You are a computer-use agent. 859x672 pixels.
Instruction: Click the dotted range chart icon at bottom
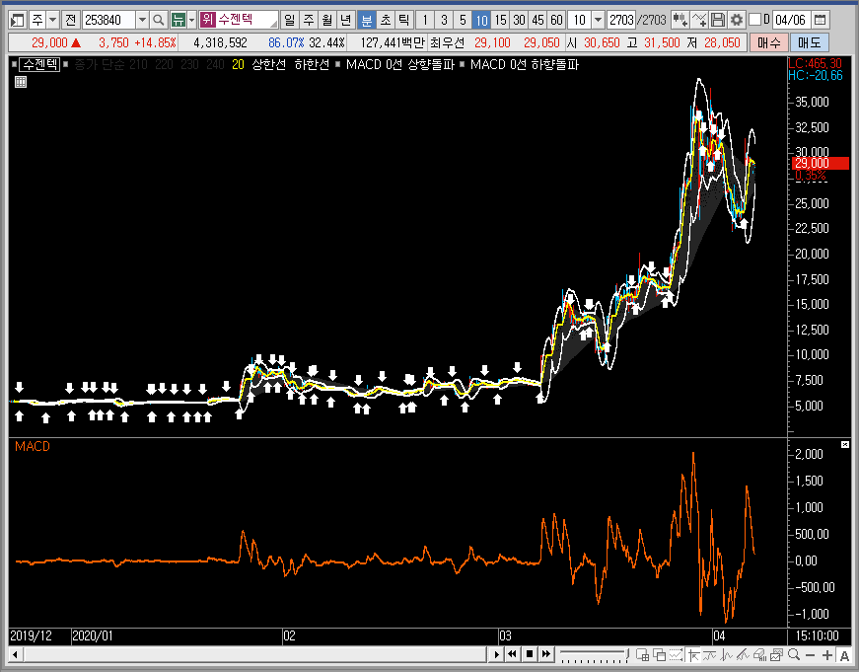coord(676,654)
